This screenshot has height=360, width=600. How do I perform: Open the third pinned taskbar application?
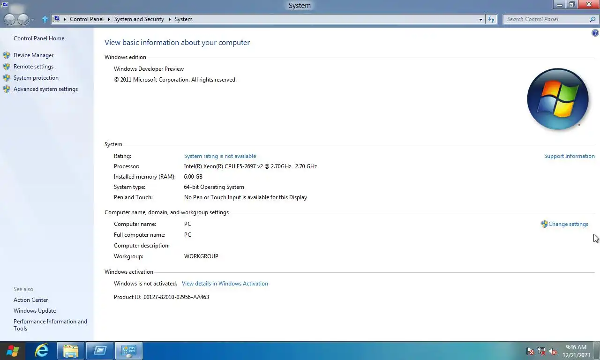[100, 351]
